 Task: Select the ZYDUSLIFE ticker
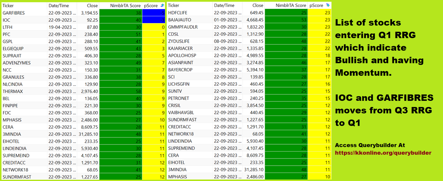click(x=179, y=41)
